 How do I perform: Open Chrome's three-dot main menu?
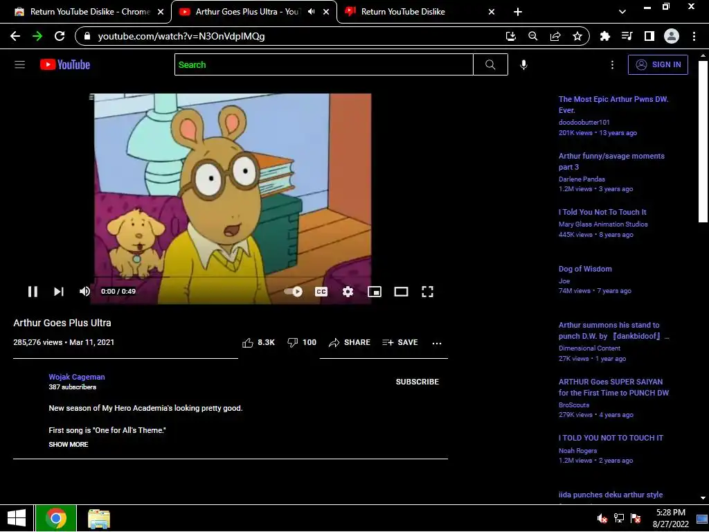point(694,36)
